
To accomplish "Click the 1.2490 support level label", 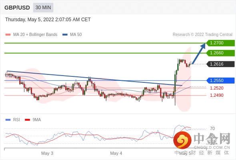I will point(216,95).
